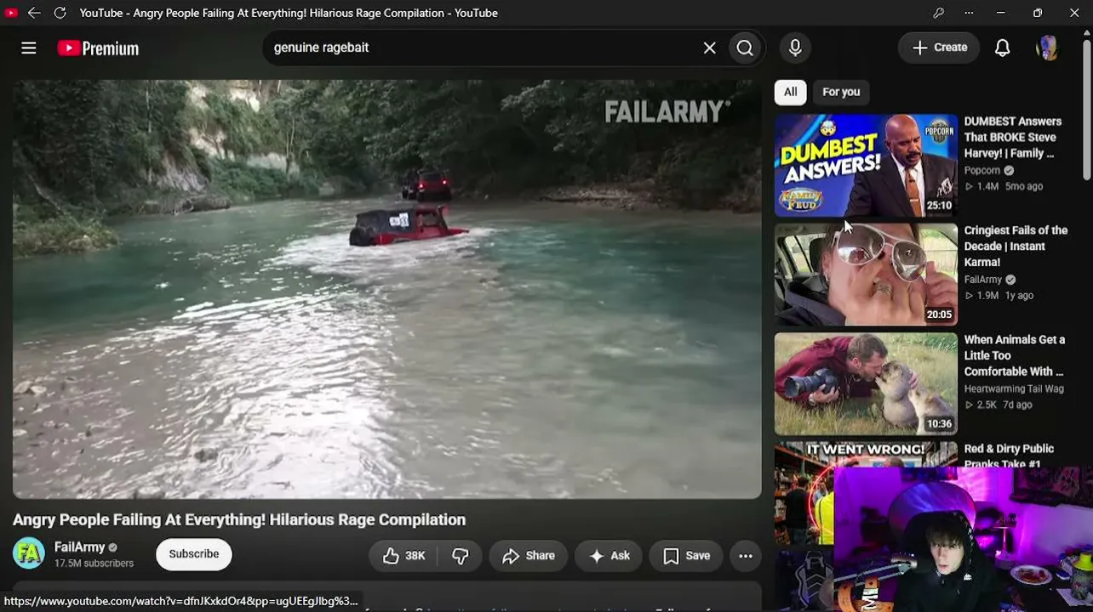Viewport: 1093px width, 612px height.
Task: Run search with the magnifier button
Action: 745,48
